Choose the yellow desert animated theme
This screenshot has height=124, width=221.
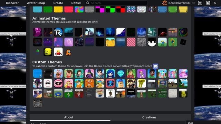click(x=110, y=42)
